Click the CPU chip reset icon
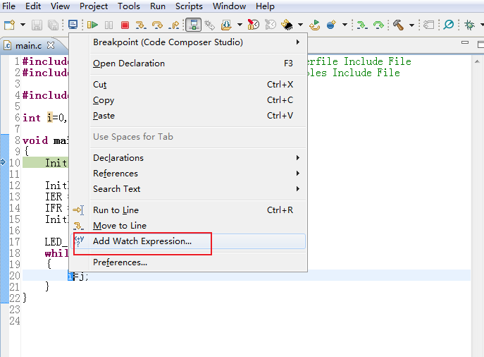This screenshot has height=357, width=484. click(287, 25)
